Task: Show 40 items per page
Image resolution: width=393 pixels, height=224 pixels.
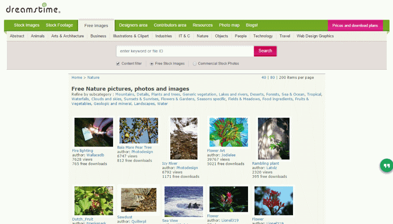Action: (x=264, y=78)
